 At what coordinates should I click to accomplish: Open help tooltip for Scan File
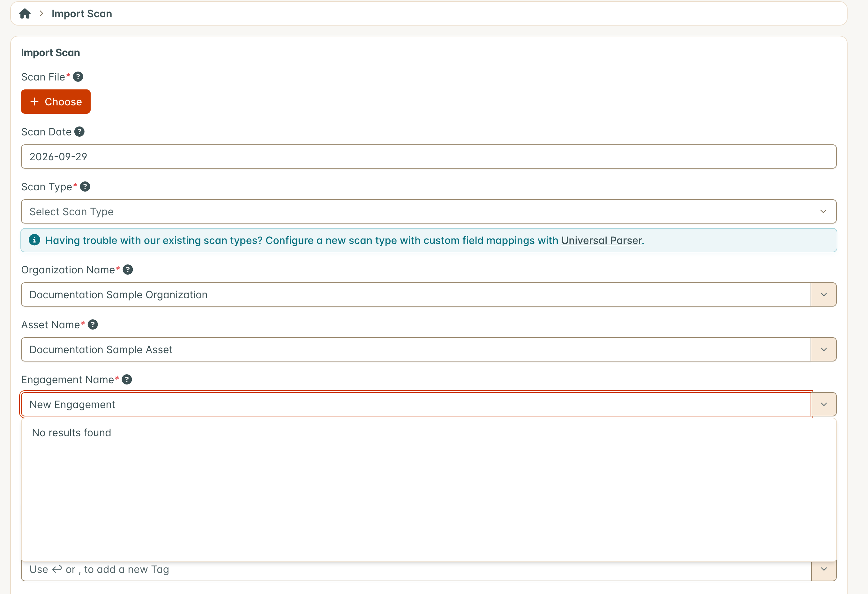(78, 77)
